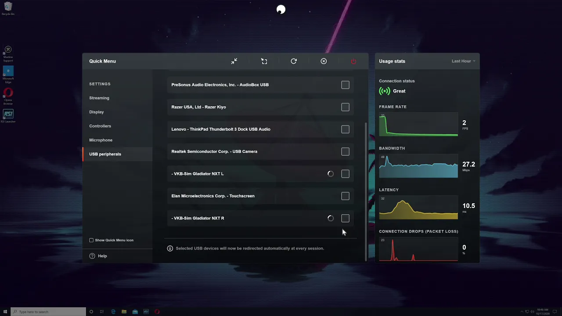Click the Connection Drops packet loss graph
The image size is (562, 316).
(x=418, y=249)
